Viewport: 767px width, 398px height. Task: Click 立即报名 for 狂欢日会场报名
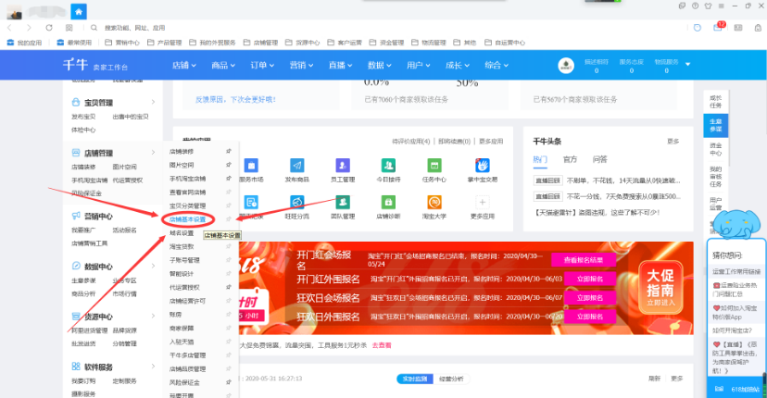tap(590, 297)
